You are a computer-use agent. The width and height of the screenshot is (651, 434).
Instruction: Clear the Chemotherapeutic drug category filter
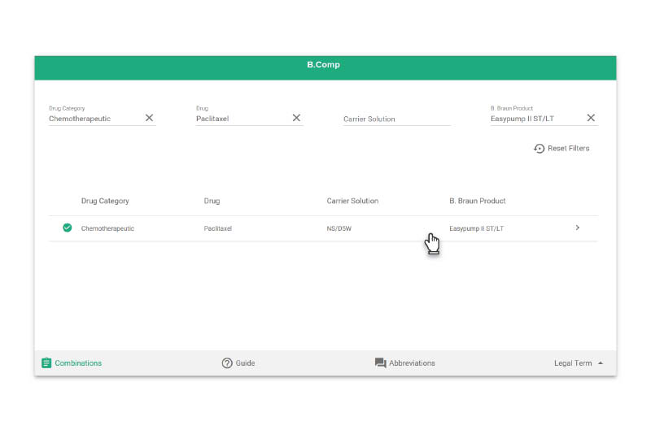point(149,118)
